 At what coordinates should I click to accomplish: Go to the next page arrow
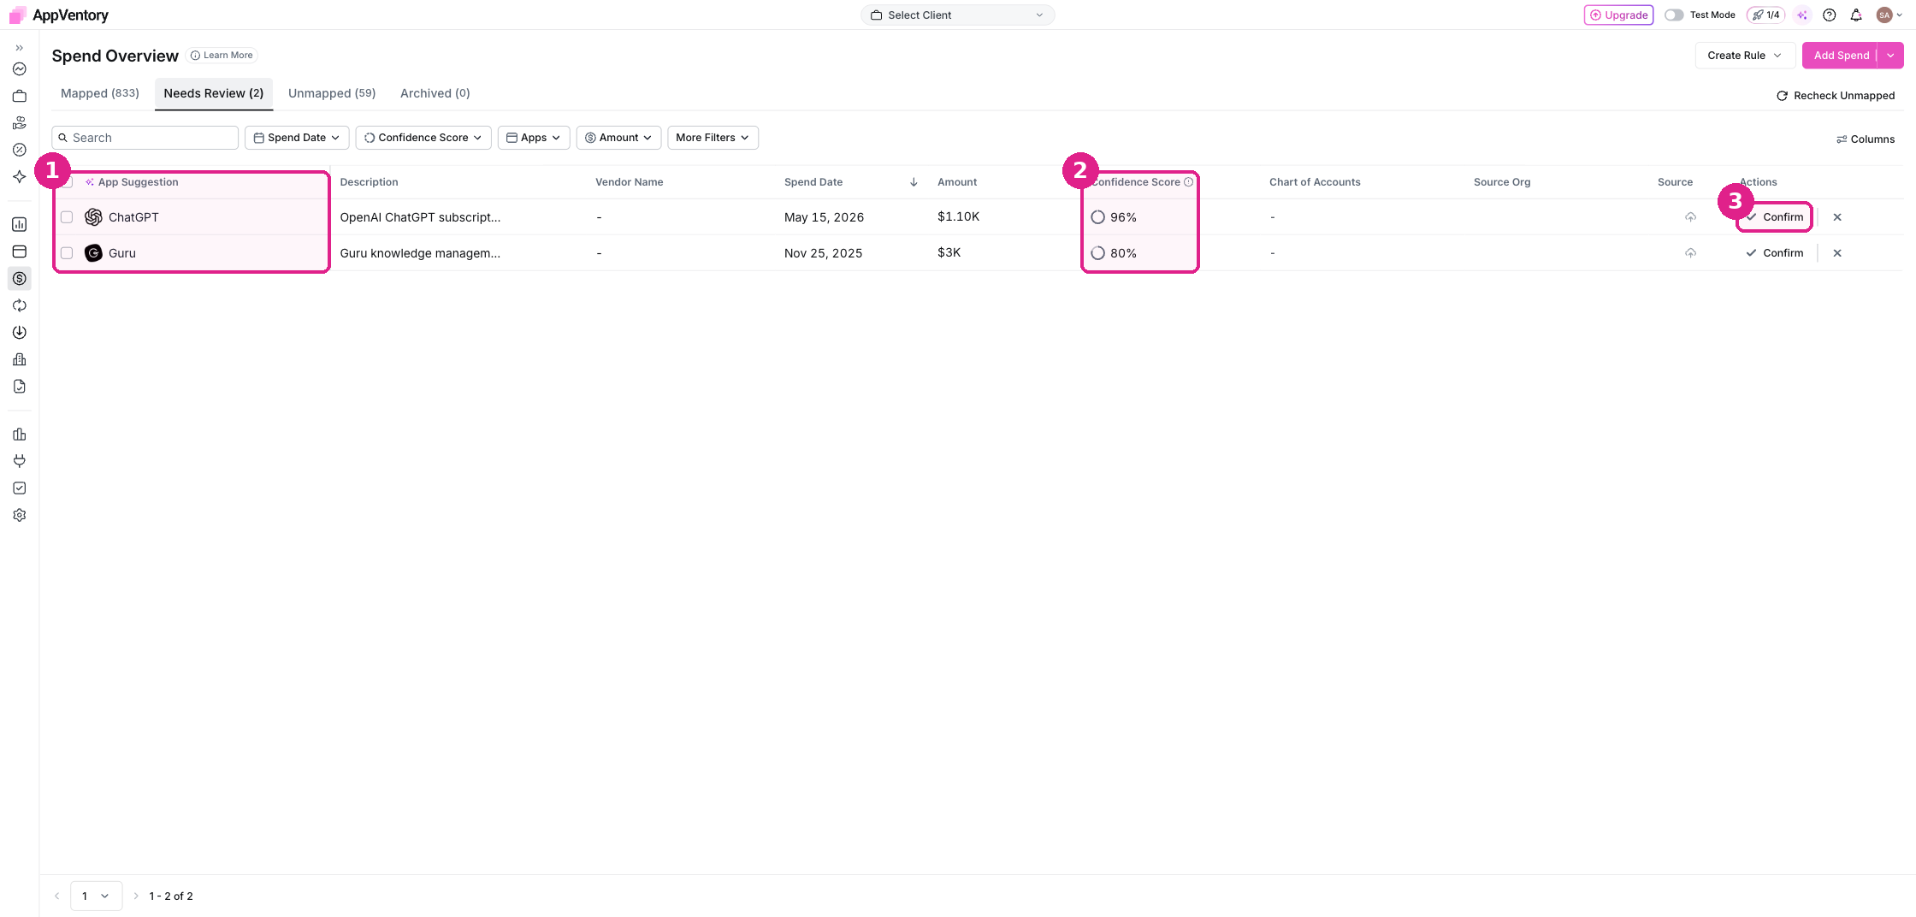tap(135, 896)
